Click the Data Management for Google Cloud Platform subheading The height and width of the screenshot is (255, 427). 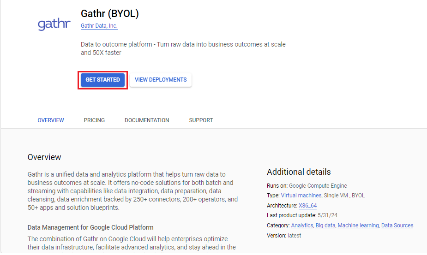point(90,227)
